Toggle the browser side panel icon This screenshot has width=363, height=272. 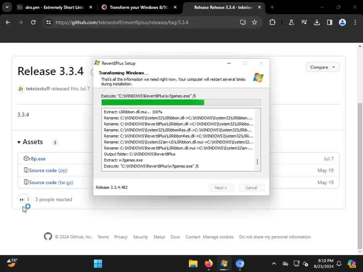(329, 22)
